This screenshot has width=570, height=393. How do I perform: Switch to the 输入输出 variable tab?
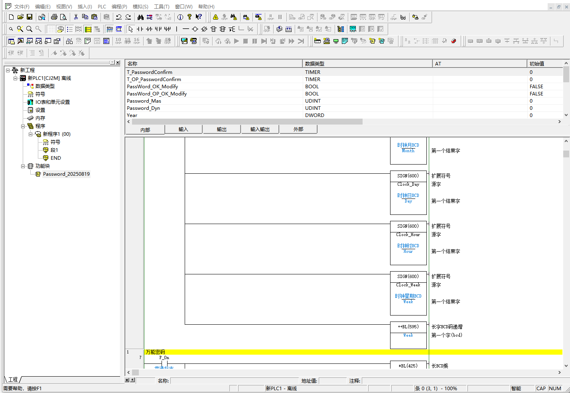click(x=260, y=129)
